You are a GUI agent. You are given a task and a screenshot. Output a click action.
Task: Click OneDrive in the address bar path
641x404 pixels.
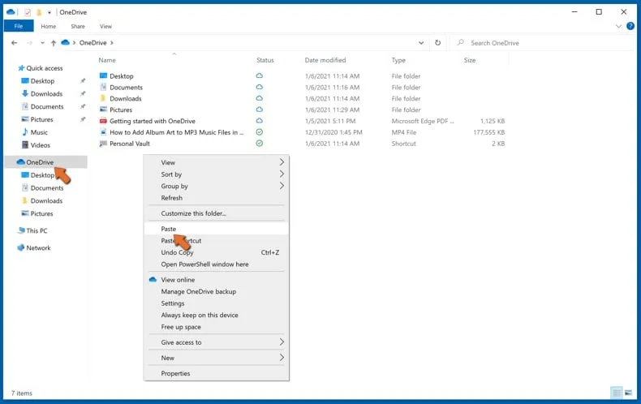tap(92, 42)
